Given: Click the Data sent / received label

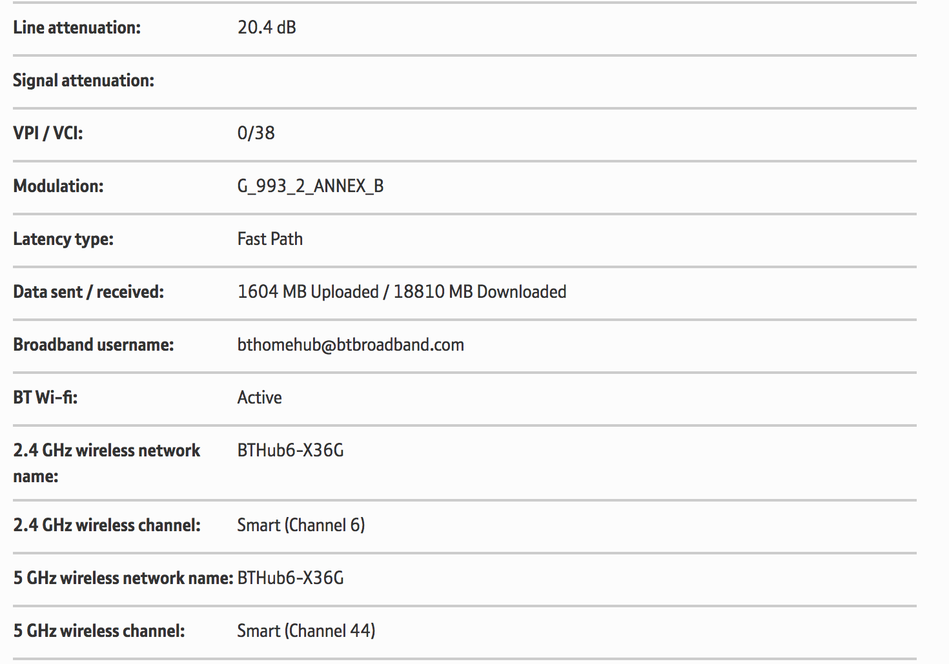Looking at the screenshot, I should (x=88, y=292).
